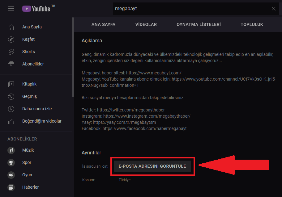The width and height of the screenshot is (282, 197).
Task: Select the Spor trophy icon
Action: coord(11,163)
